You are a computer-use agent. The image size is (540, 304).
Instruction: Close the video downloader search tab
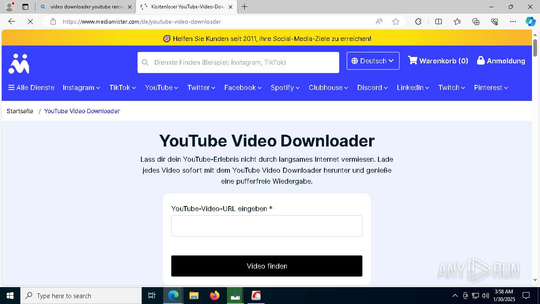130,7
